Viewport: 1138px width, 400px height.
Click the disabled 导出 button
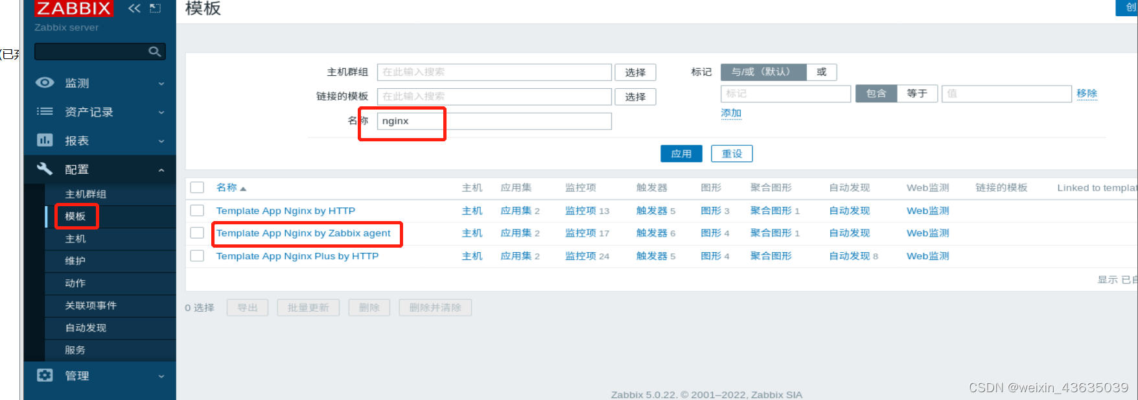[248, 307]
